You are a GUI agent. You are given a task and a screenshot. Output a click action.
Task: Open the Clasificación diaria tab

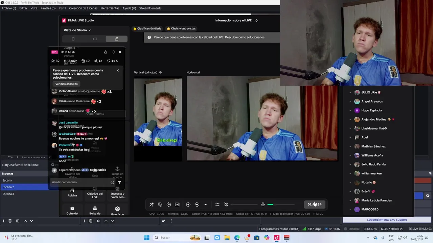147,29
